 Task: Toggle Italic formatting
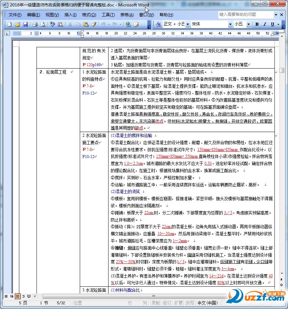[265, 24]
